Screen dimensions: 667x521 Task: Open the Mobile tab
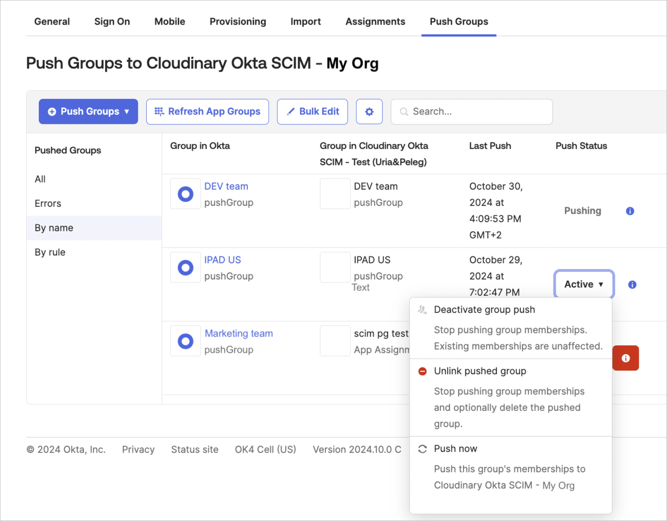click(x=170, y=22)
